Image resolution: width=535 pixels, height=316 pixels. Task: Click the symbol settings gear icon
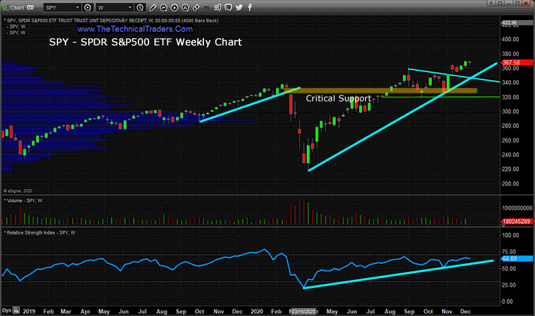coord(88,7)
